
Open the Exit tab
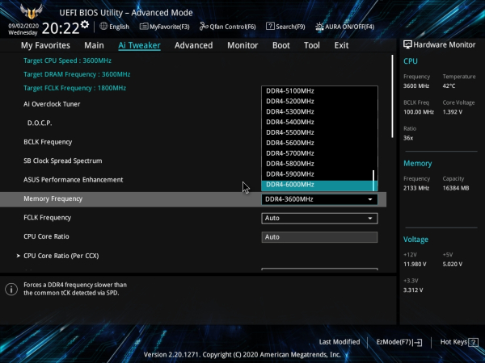pos(341,45)
